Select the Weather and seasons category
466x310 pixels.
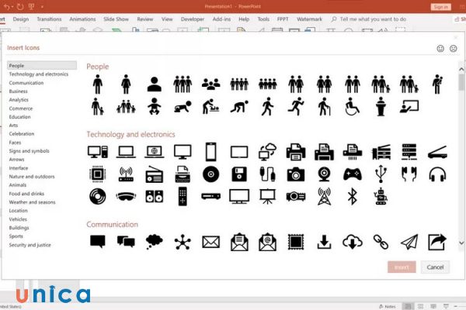pos(32,202)
